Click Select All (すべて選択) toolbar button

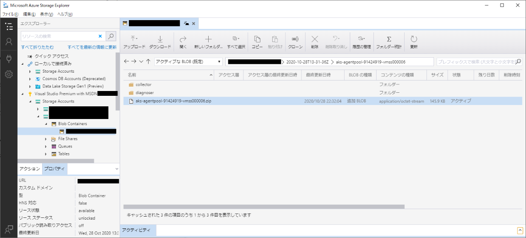coord(236,42)
